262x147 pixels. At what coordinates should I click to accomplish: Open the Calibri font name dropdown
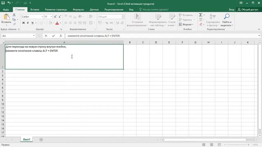[x=42, y=17]
